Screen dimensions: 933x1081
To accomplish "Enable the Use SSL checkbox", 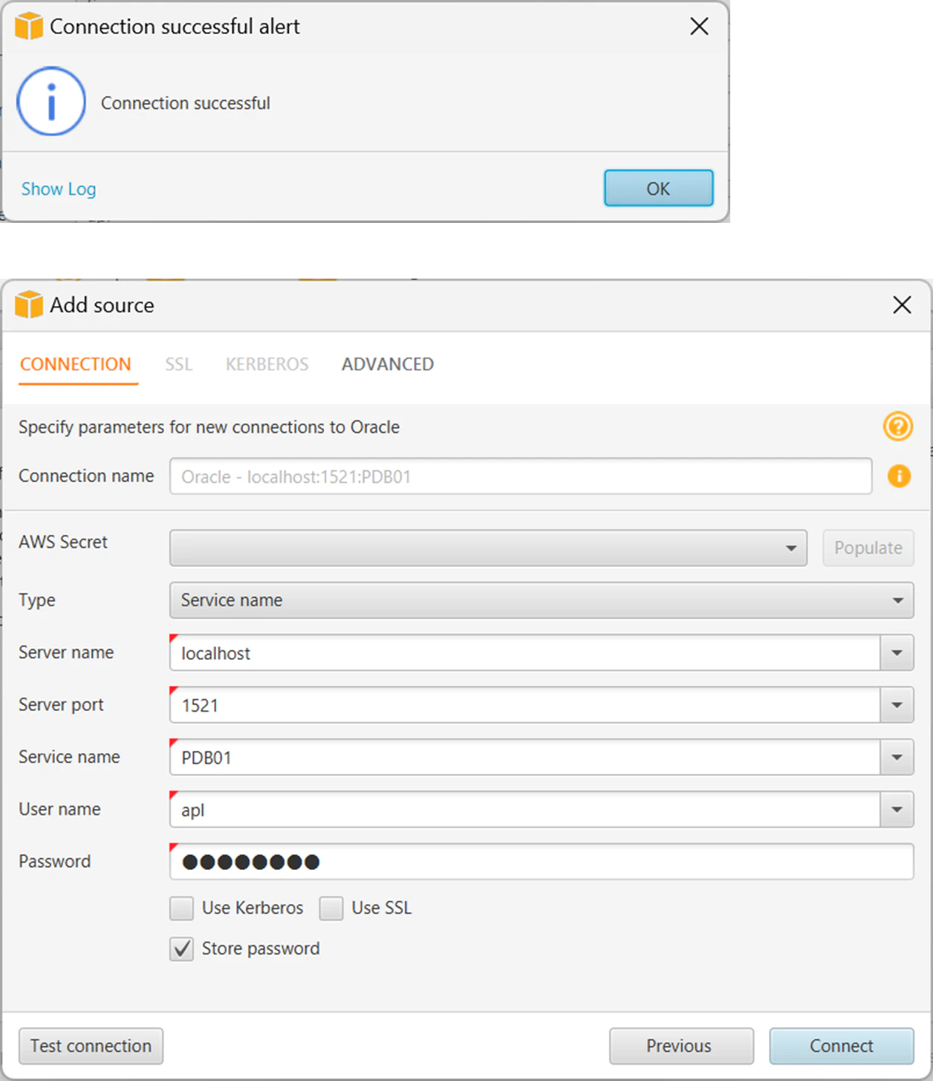I will tap(331, 908).
